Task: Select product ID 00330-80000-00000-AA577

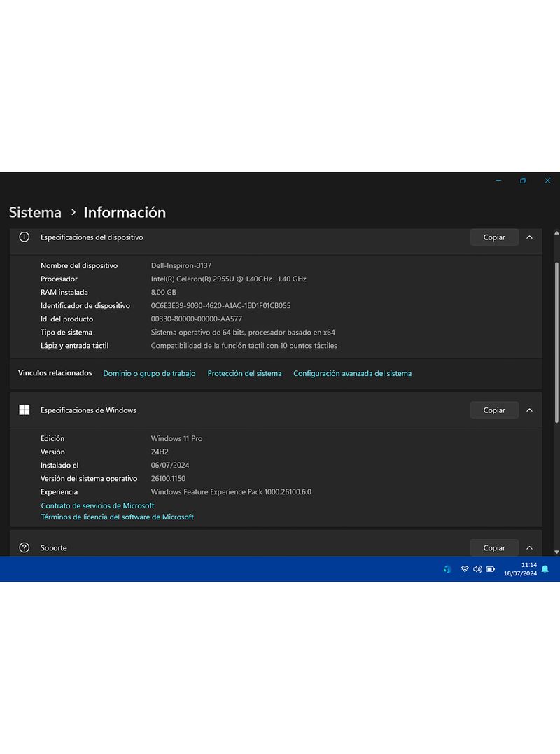Action: pyautogui.click(x=197, y=319)
